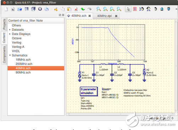Click the Save All toolbar icon
Image resolution: width=178 pixels, height=130 pixels.
[33, 9]
